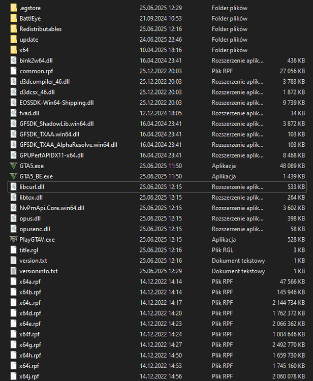Viewport: 313px width, 381px height.
Task: Select the title.rgl file name
Action: coord(28,250)
